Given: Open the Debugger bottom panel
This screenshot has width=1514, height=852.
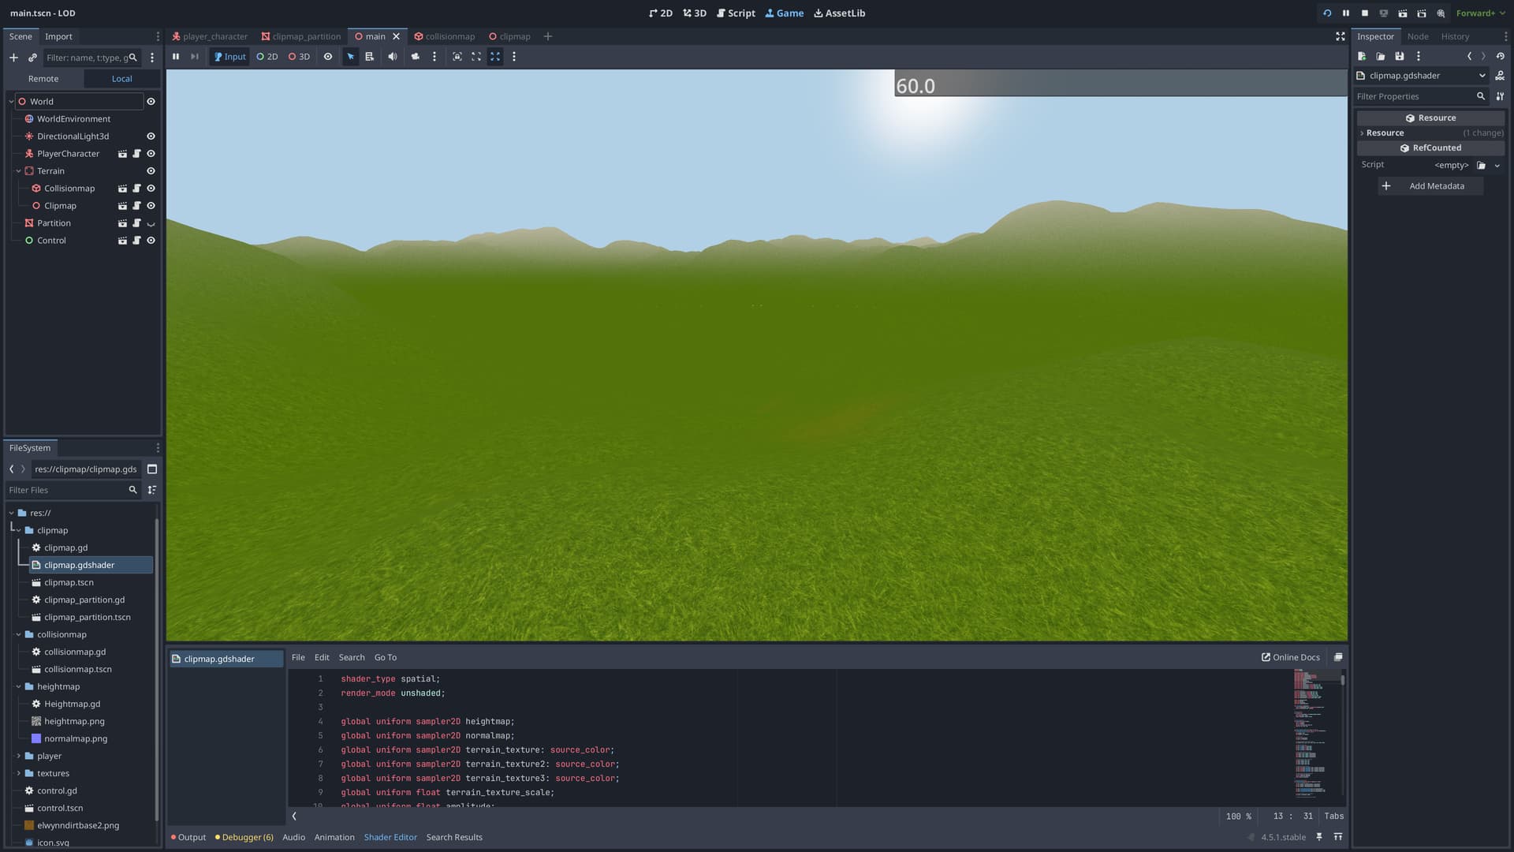Looking at the screenshot, I should [247, 837].
